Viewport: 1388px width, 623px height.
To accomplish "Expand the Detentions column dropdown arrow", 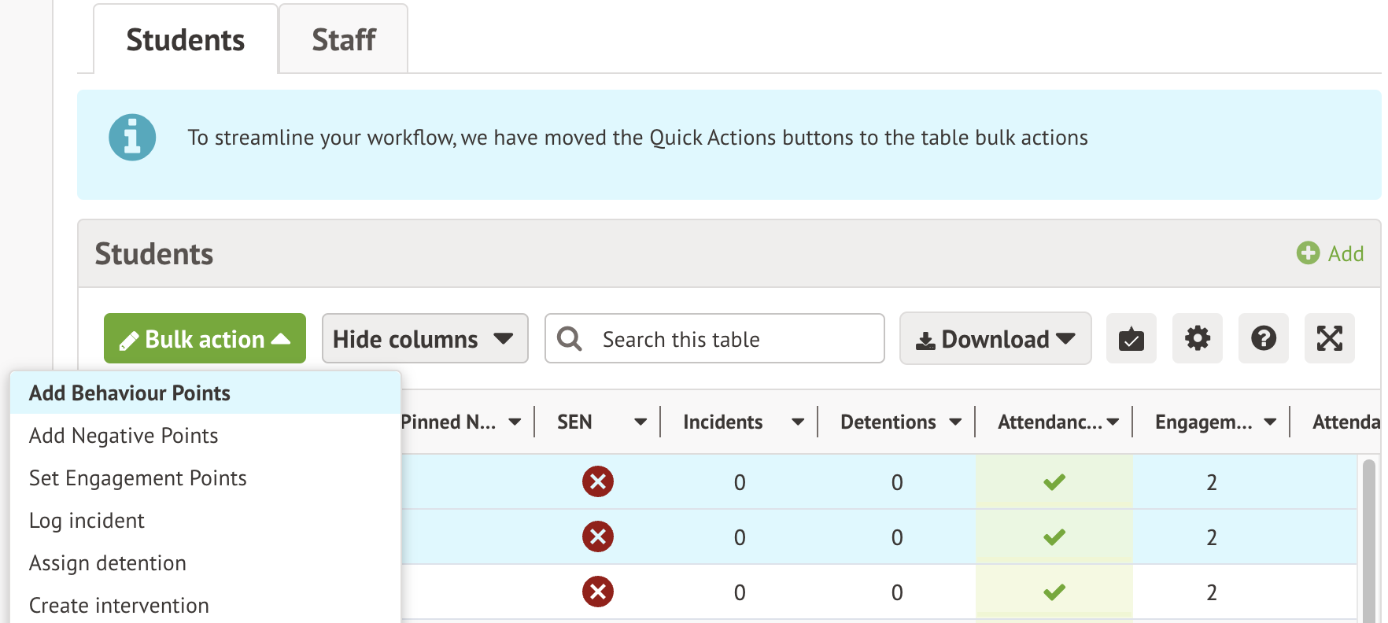I will pyautogui.click(x=955, y=422).
